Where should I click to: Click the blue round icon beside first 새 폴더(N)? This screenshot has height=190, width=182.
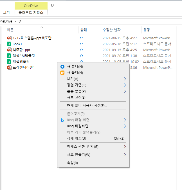click(62, 67)
